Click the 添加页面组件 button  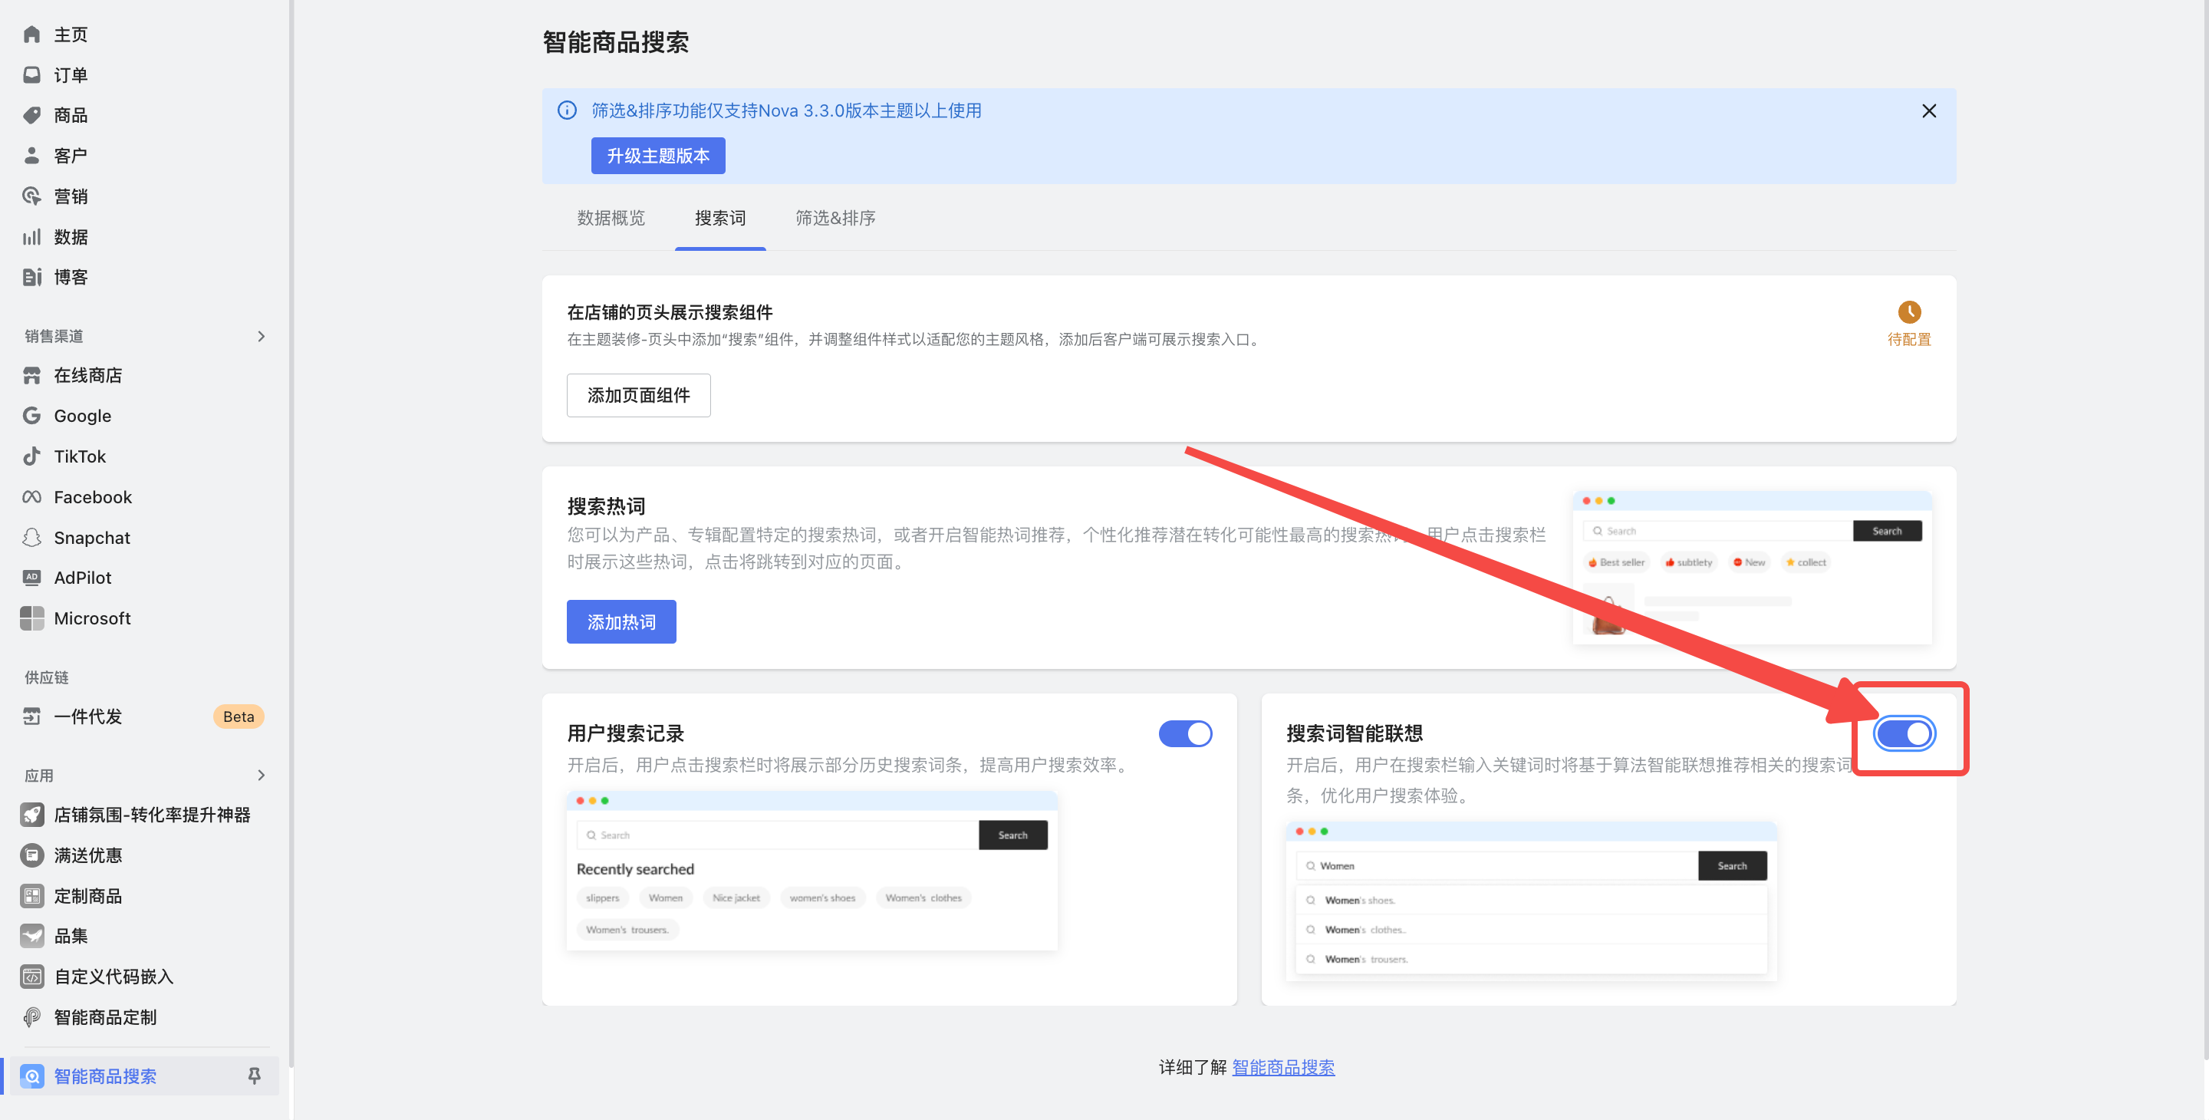(x=638, y=395)
